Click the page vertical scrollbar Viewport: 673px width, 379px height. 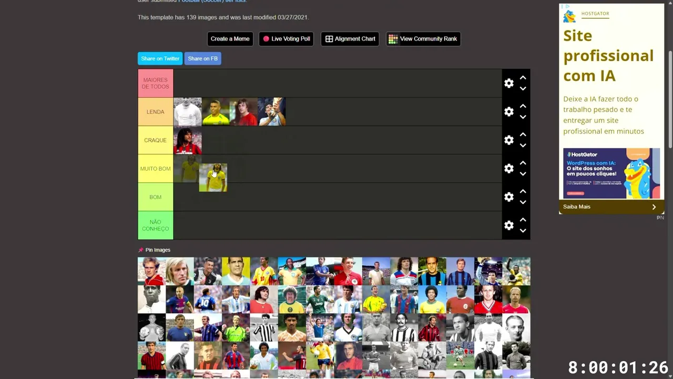point(670,100)
